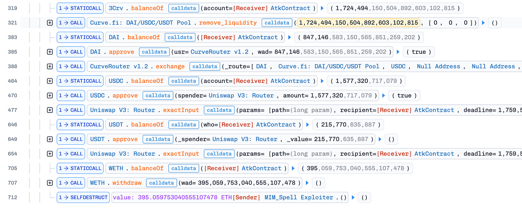Click return arrow of WETH withdraw row
The image size is (522, 209).
point(307,183)
